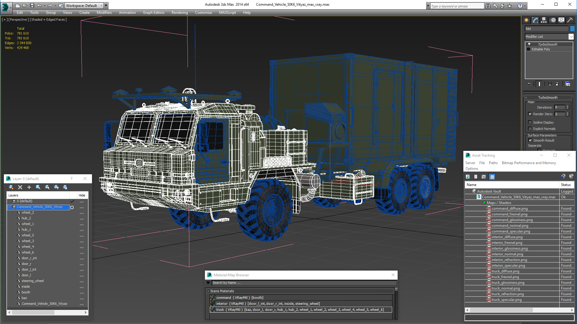Click Status Log icon in Asset Tracking
Viewport: 577px width, 324px height.
point(476,177)
